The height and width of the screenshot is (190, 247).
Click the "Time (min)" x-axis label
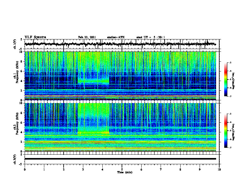pos(125,172)
